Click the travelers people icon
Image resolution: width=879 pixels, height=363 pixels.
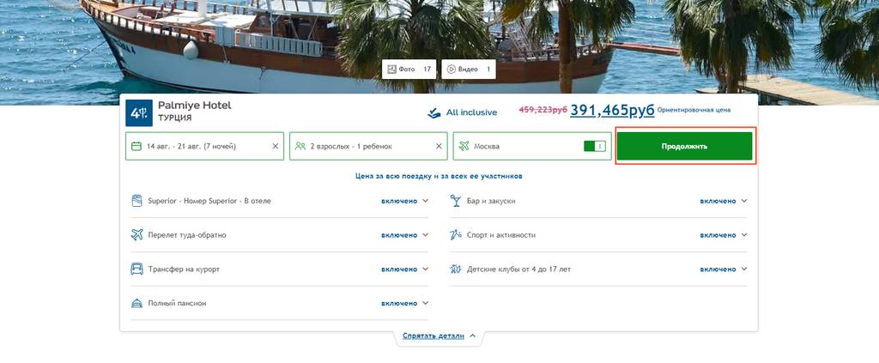(x=300, y=146)
